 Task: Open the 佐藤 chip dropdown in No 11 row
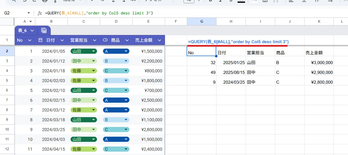(x=93, y=149)
